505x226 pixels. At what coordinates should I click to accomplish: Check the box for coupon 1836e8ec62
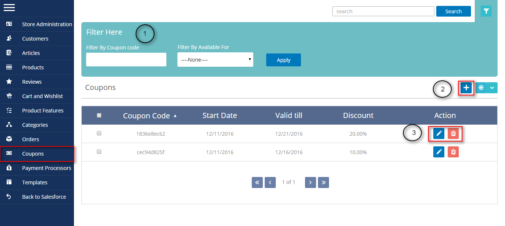tap(99, 133)
